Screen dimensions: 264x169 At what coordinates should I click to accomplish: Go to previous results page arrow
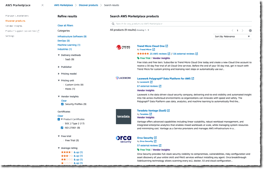(232, 30)
